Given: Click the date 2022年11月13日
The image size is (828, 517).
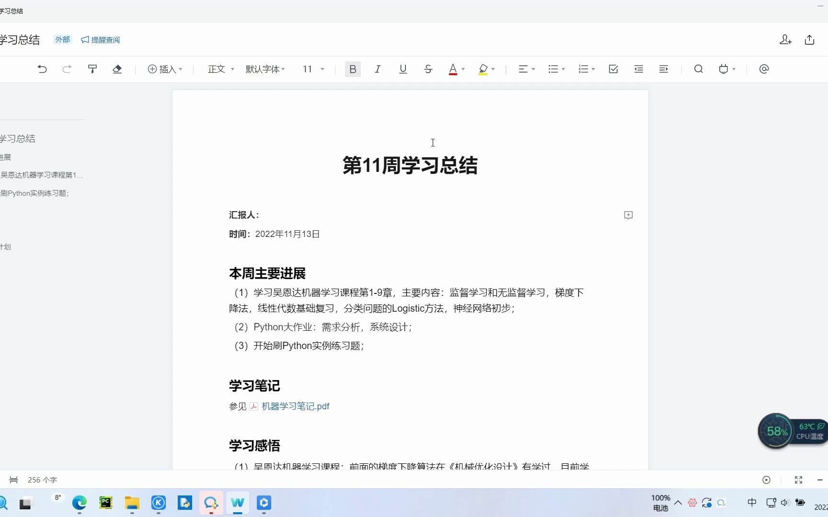Looking at the screenshot, I should tap(287, 234).
